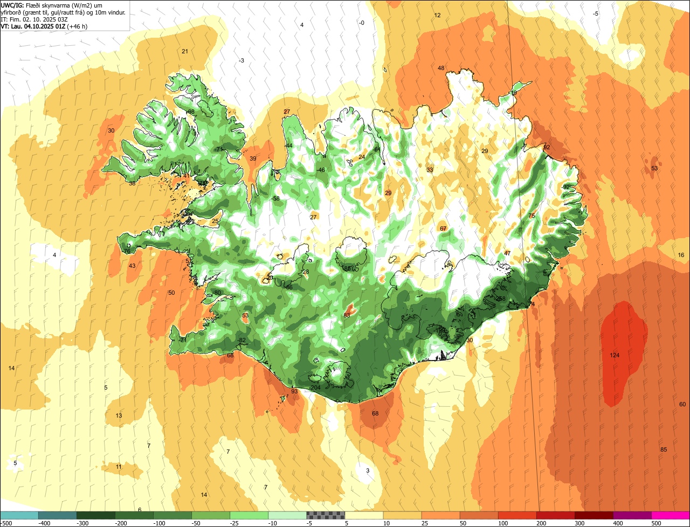Screen dimensions: 690x527
Task: Select the value 48 north of Iceland
Action: (441, 68)
